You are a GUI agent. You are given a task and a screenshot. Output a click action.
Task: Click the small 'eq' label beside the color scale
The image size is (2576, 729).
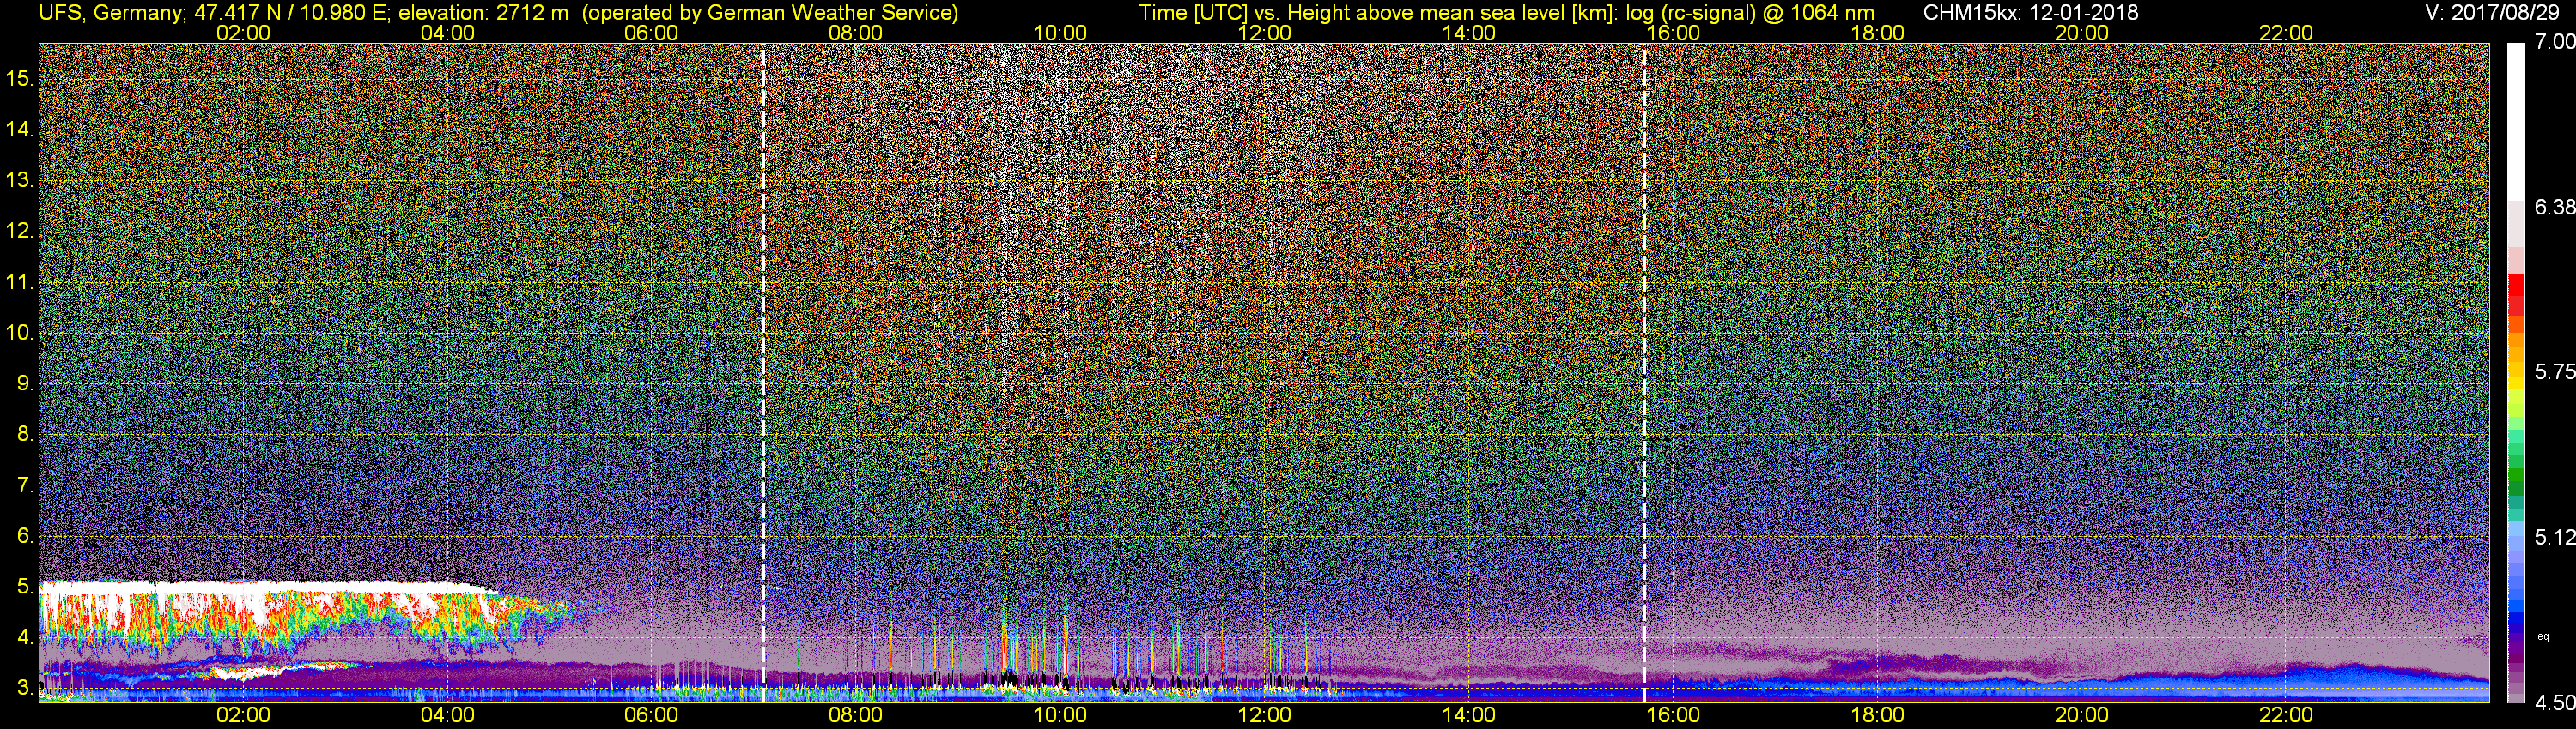click(2544, 636)
